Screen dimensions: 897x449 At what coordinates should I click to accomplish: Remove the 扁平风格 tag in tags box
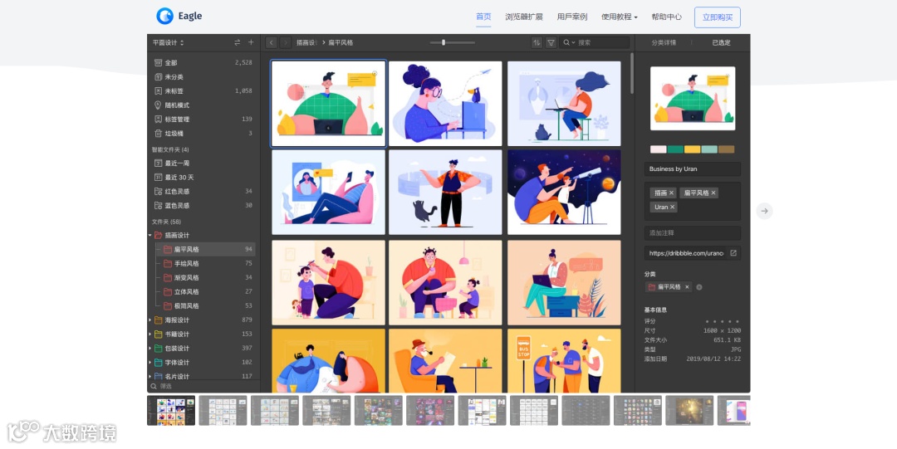[713, 193]
